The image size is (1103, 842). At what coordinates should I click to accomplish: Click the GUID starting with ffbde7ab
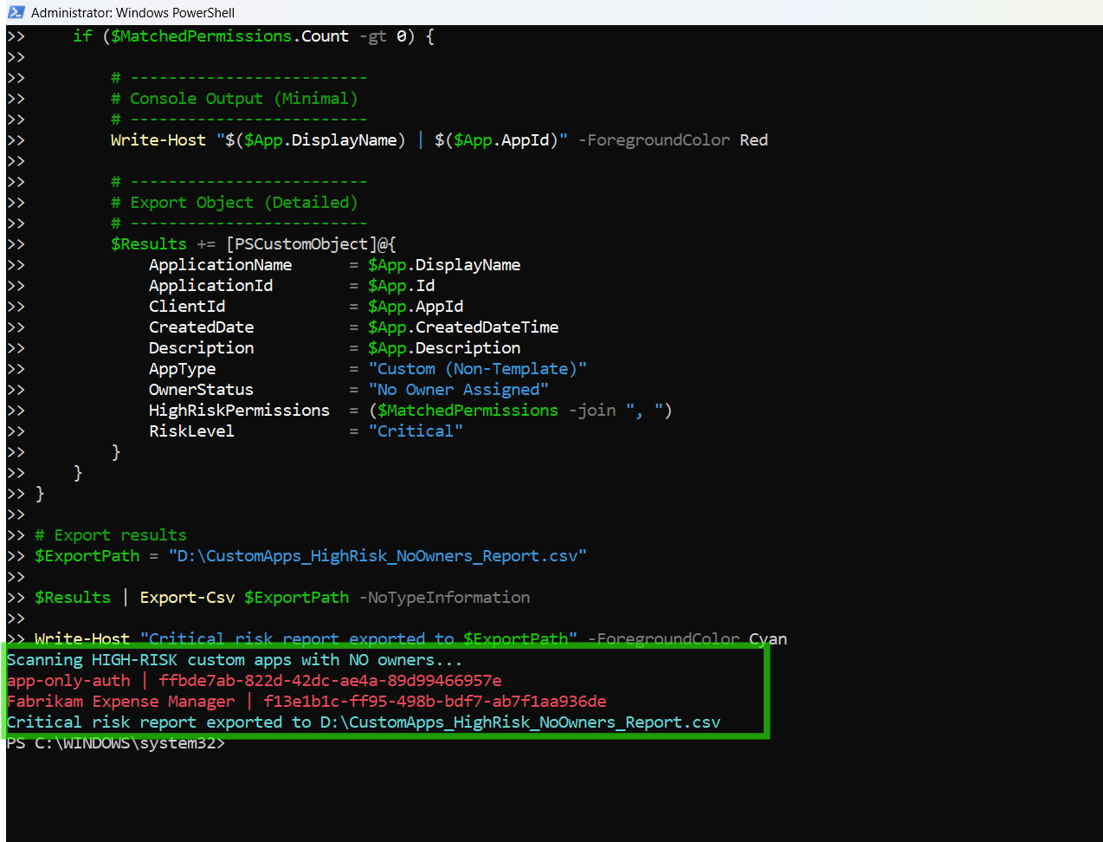pyautogui.click(x=330, y=681)
